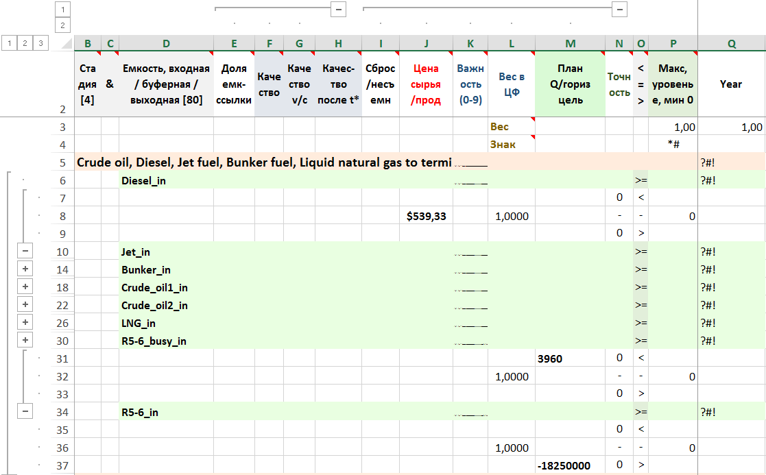The height and width of the screenshot is (475, 766).
Task: Show column outline level 2
Action: pyautogui.click(x=62, y=25)
